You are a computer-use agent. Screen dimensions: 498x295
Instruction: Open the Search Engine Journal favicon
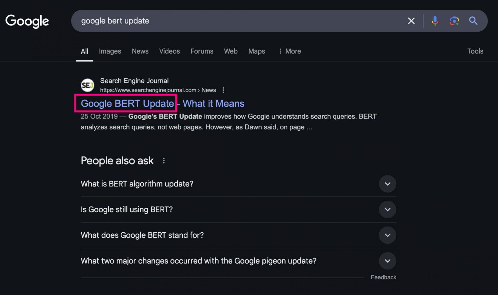[87, 85]
